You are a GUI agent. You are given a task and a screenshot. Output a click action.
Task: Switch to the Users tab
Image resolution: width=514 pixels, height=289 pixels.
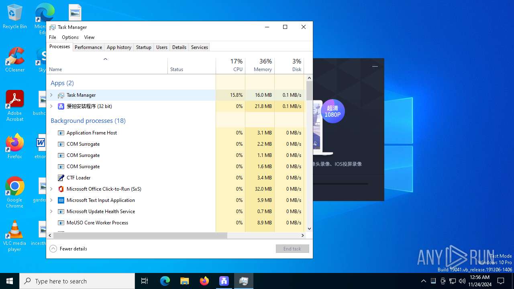pos(162,47)
